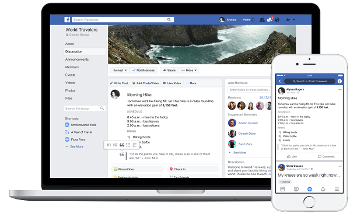Apply H1 heading formatting
The height and width of the screenshot is (217, 350).
tap(109, 145)
